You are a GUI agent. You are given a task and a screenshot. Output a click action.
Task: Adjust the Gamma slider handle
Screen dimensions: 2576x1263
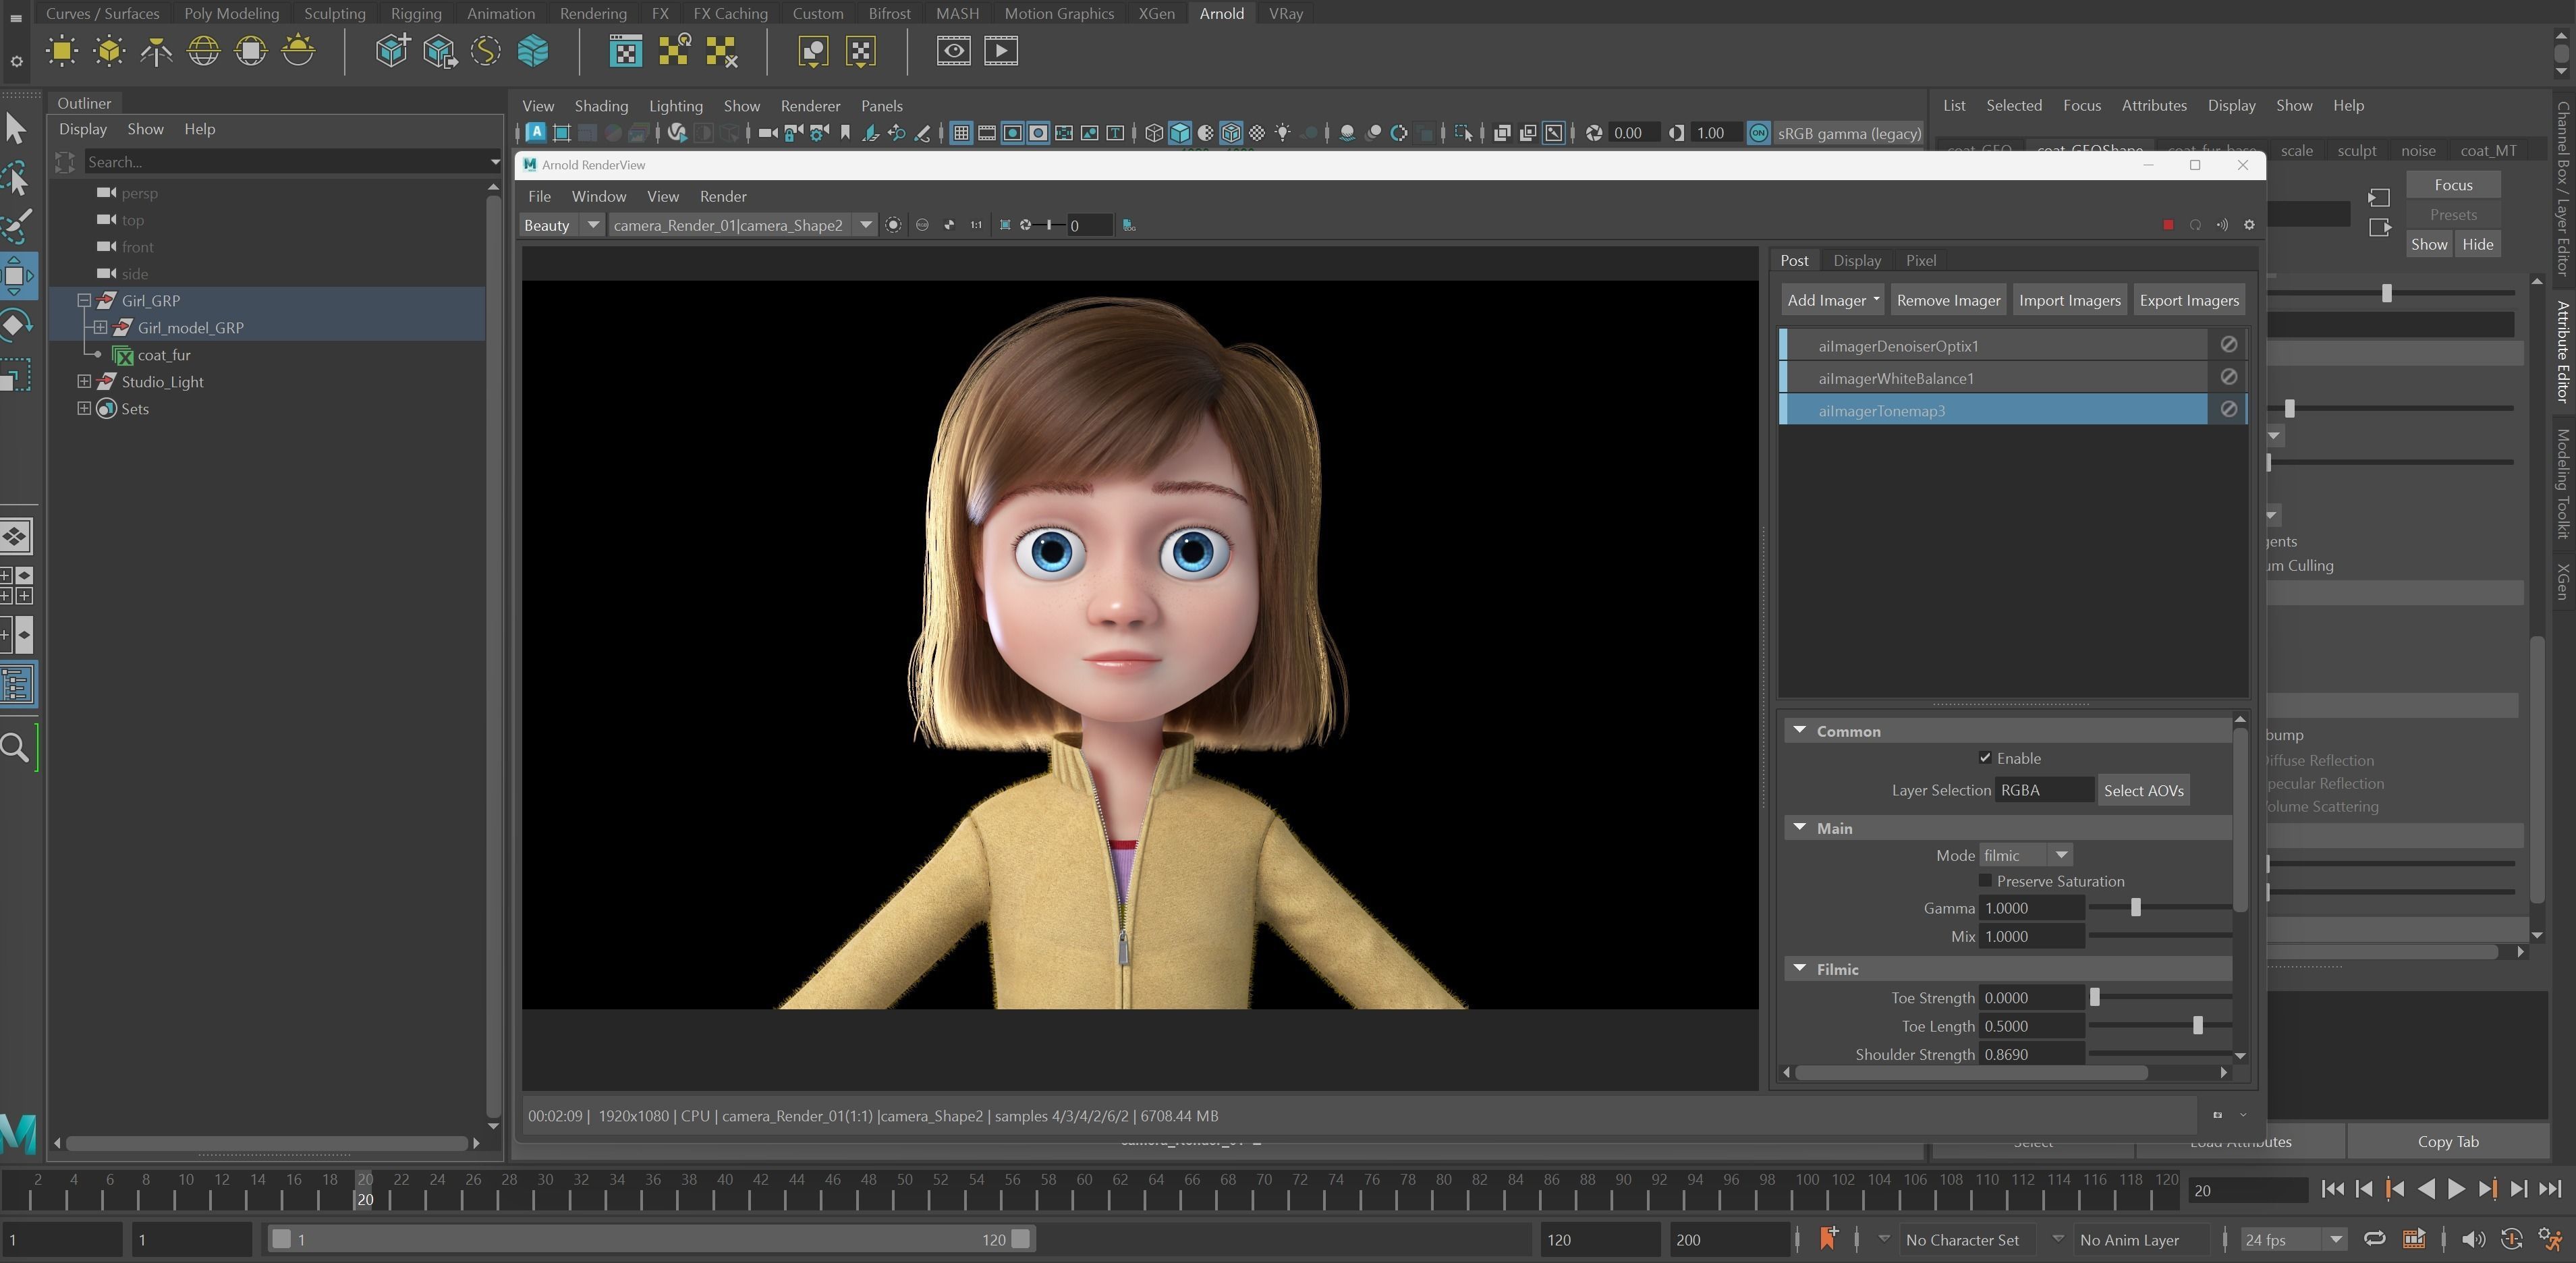point(2135,907)
